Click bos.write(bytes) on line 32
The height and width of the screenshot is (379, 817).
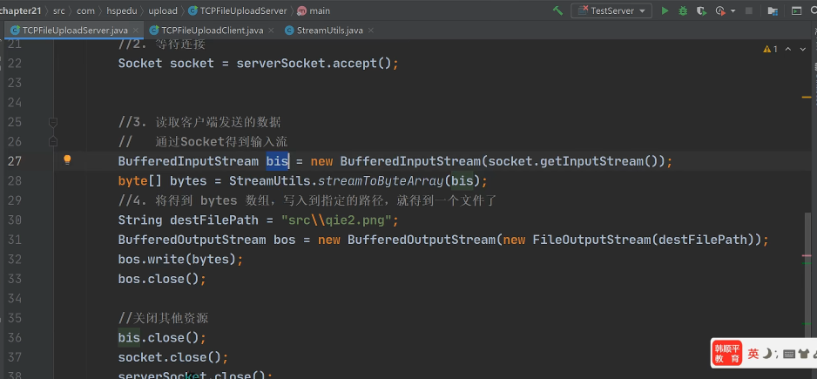click(177, 259)
